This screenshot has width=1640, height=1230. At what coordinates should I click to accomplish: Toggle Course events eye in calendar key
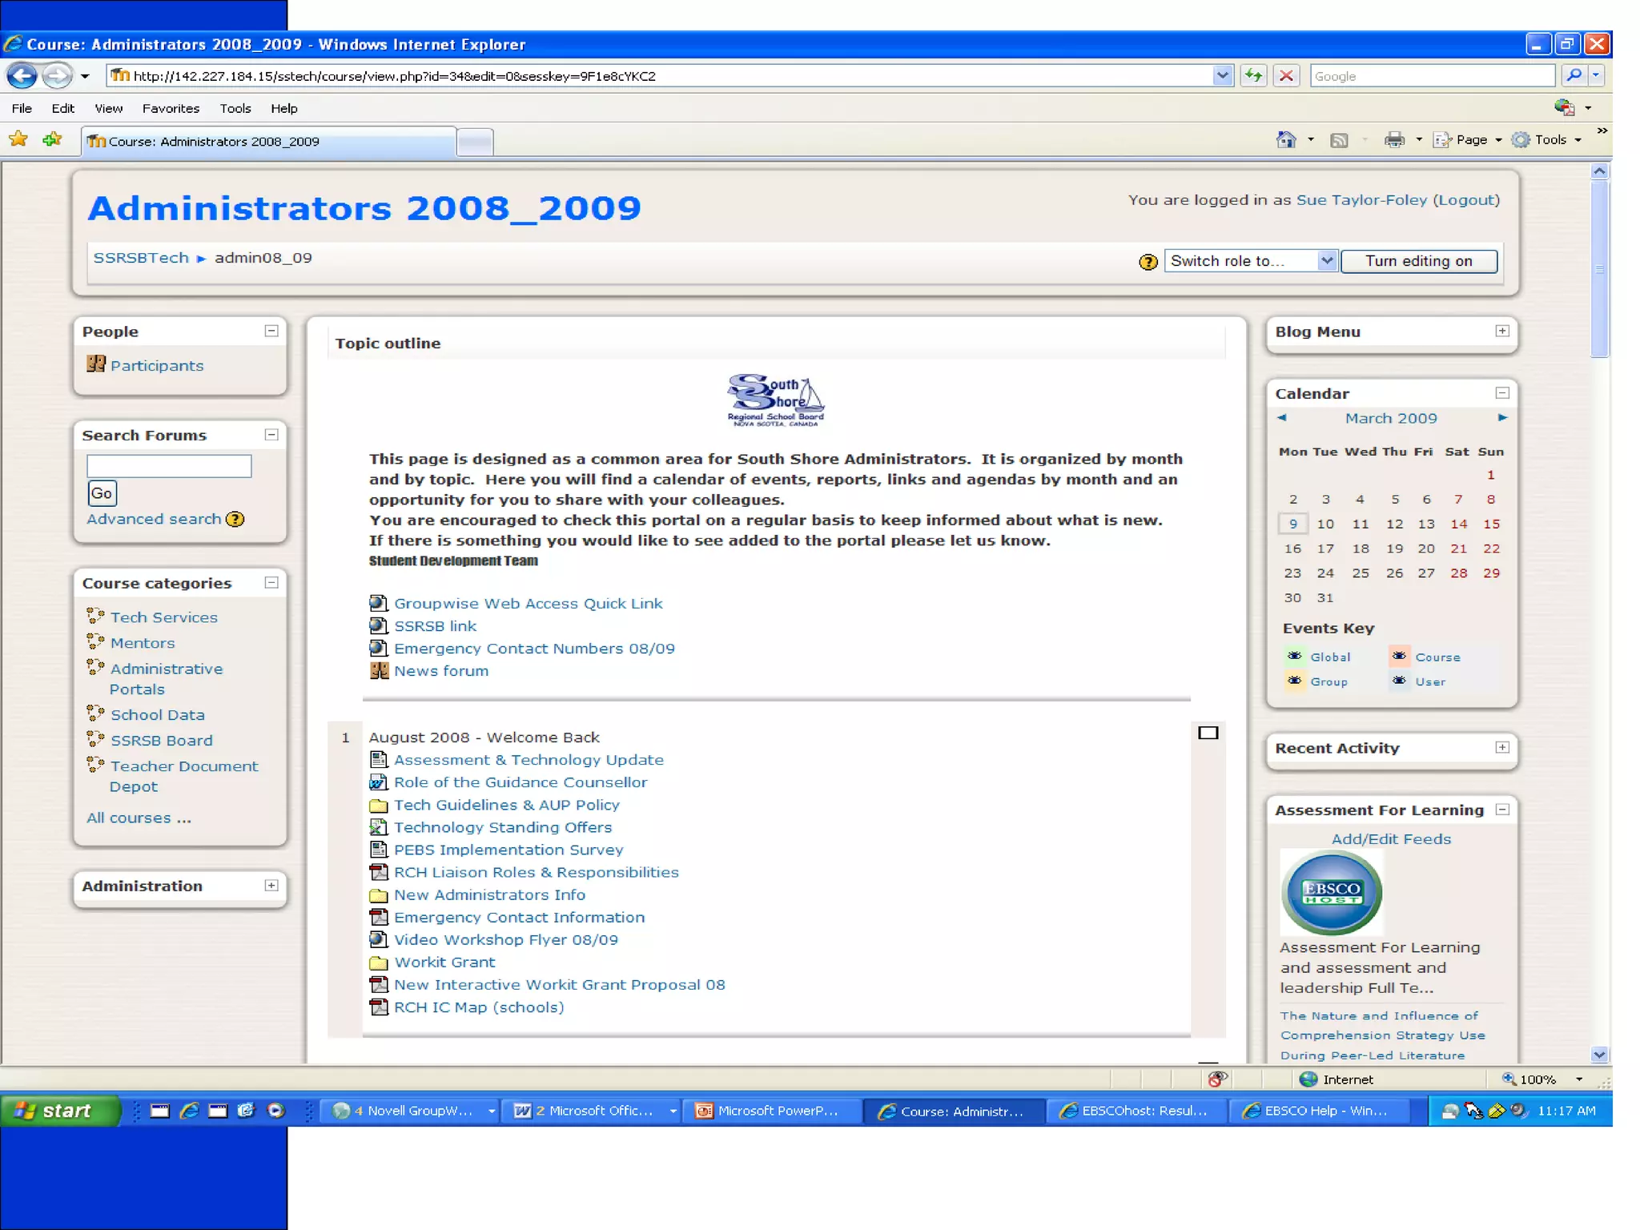(1399, 657)
